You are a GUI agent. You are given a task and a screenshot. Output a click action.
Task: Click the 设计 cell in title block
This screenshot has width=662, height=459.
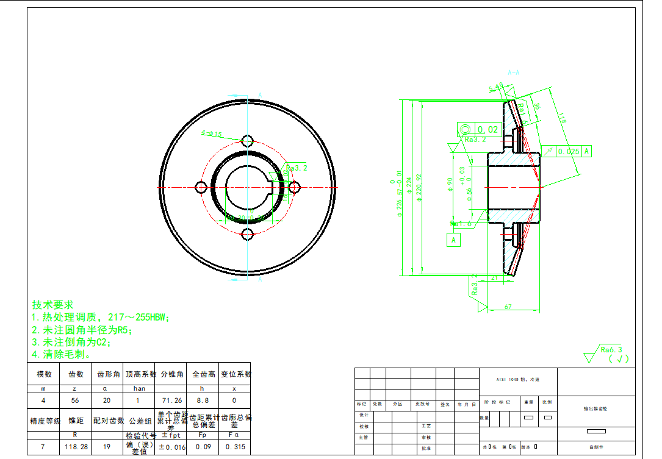click(364, 415)
